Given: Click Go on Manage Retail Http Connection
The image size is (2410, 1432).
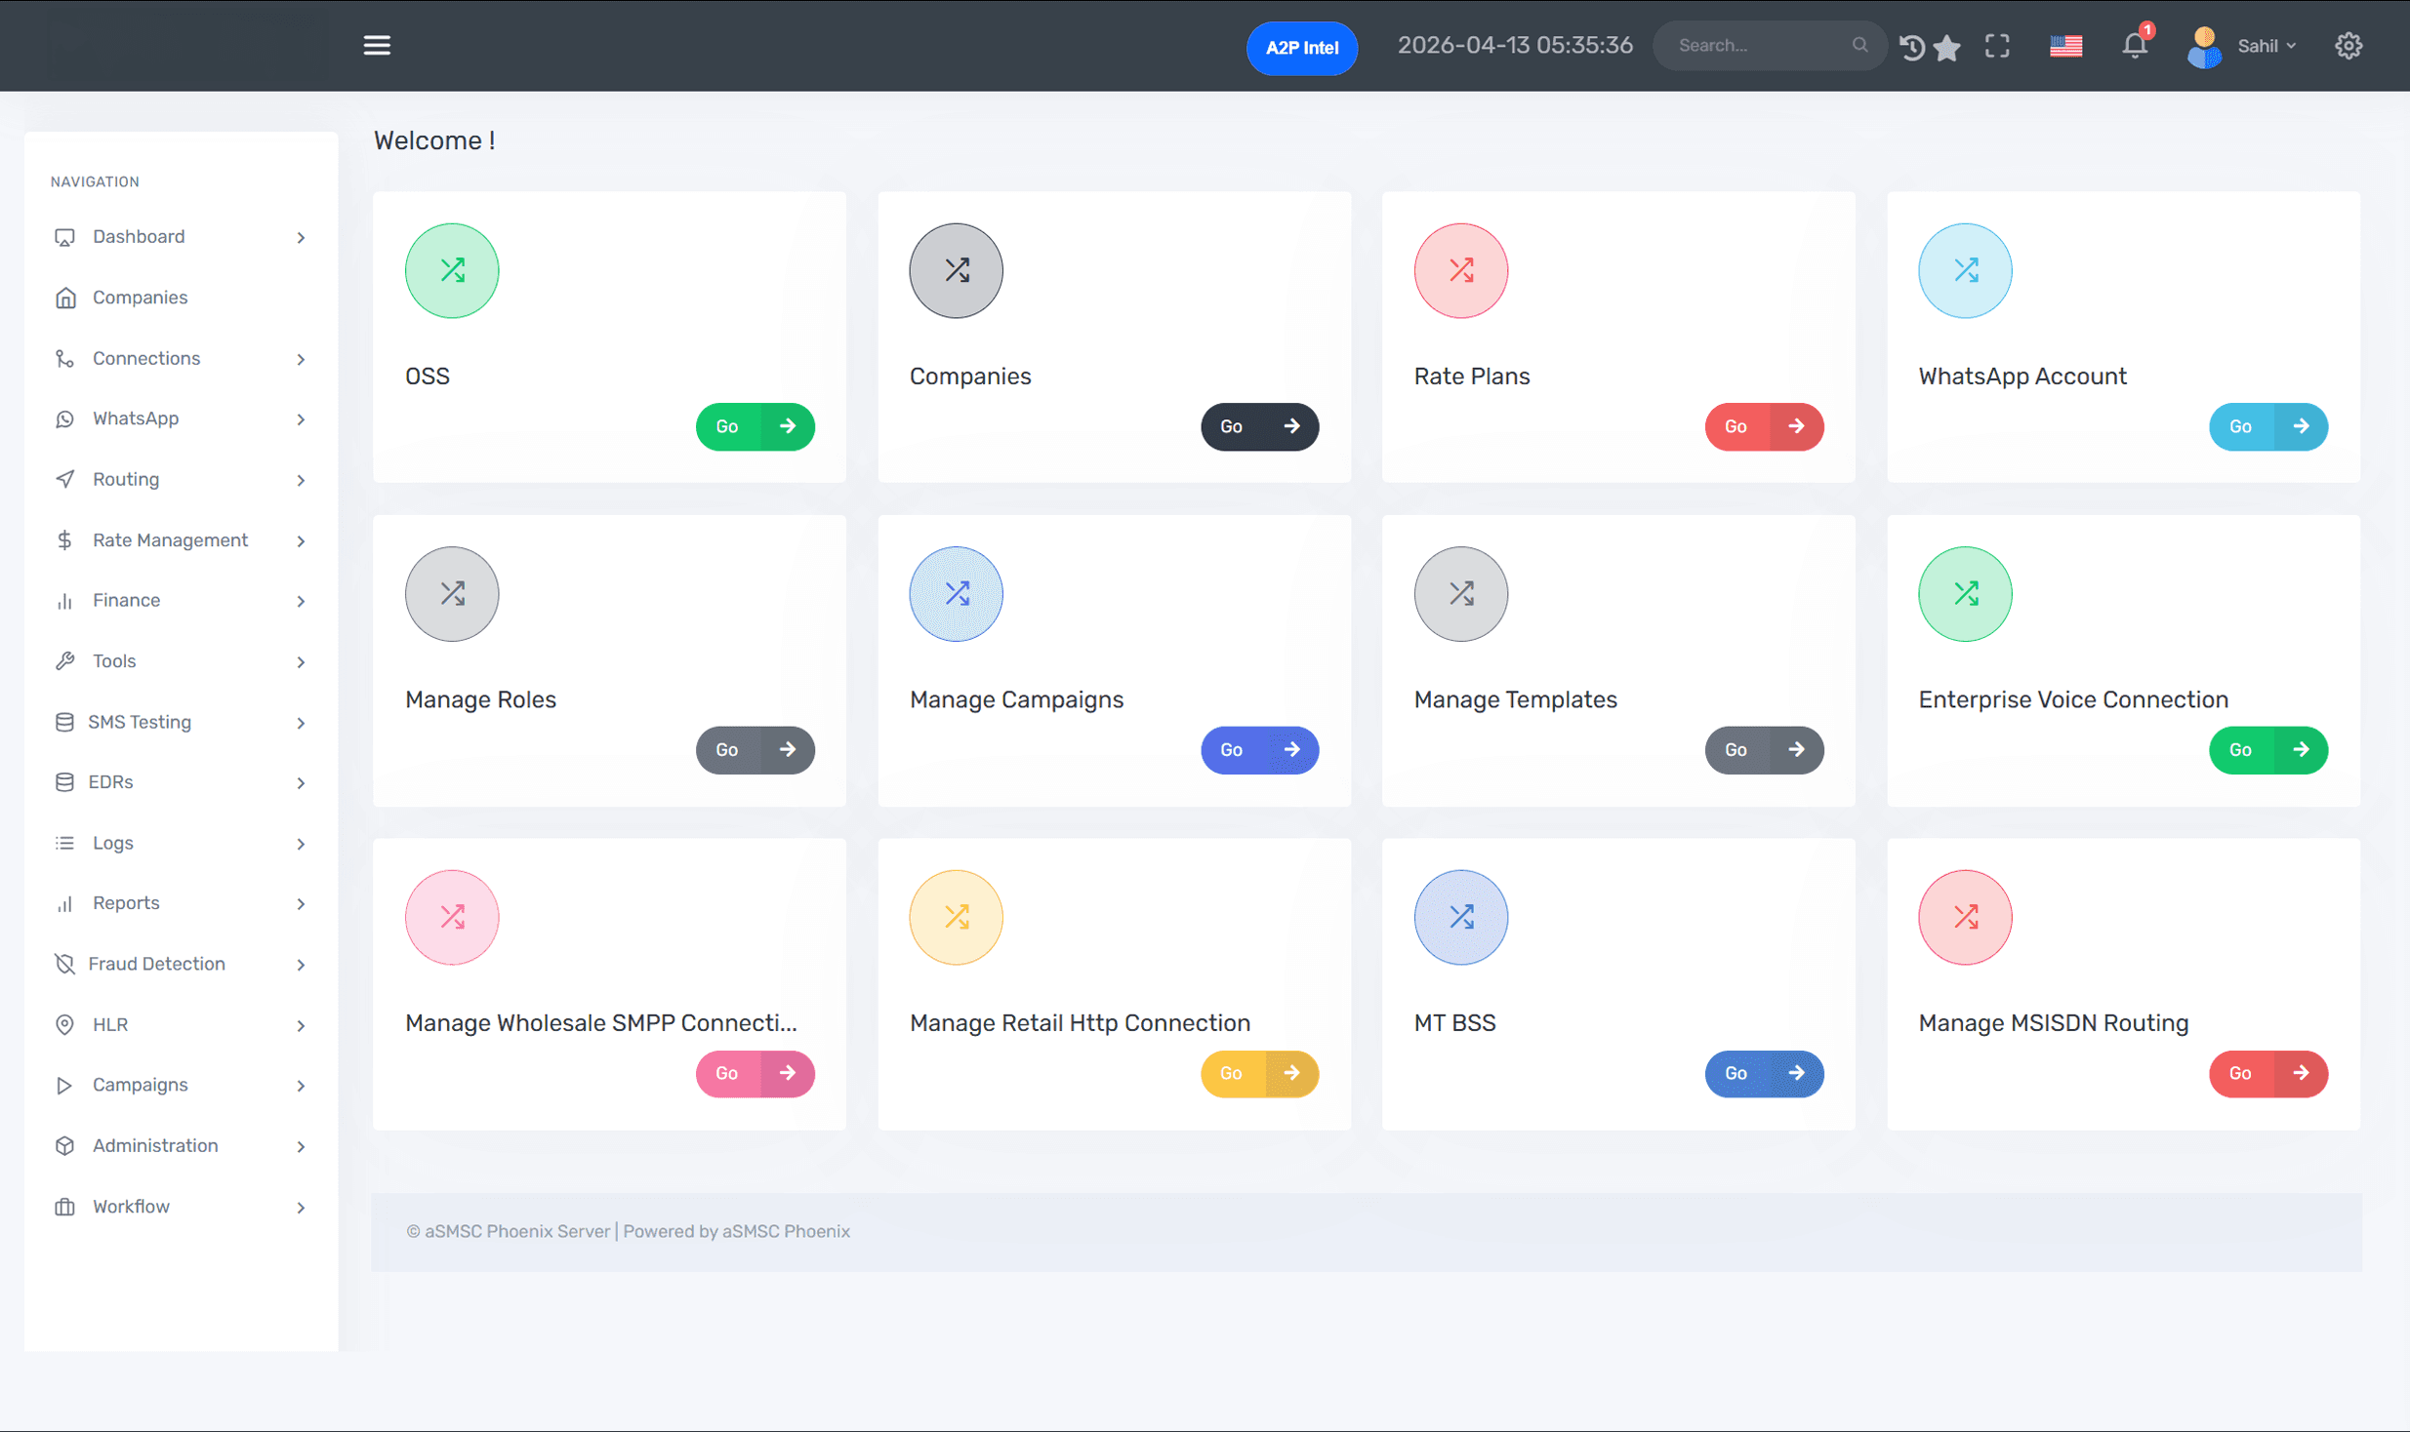Looking at the screenshot, I should tap(1259, 1074).
